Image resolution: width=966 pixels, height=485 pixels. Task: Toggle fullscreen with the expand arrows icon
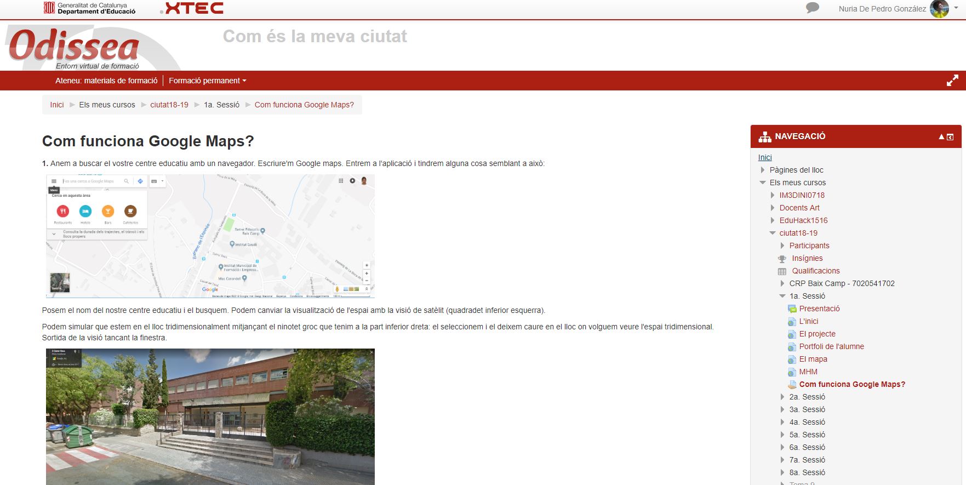952,81
